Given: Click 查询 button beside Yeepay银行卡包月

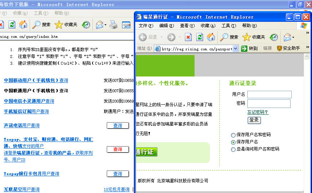Looking at the screenshot, I should coord(117,174).
